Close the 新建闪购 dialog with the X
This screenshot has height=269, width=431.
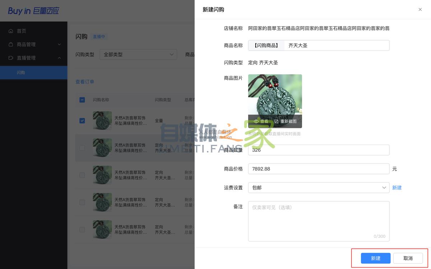tap(420, 9)
